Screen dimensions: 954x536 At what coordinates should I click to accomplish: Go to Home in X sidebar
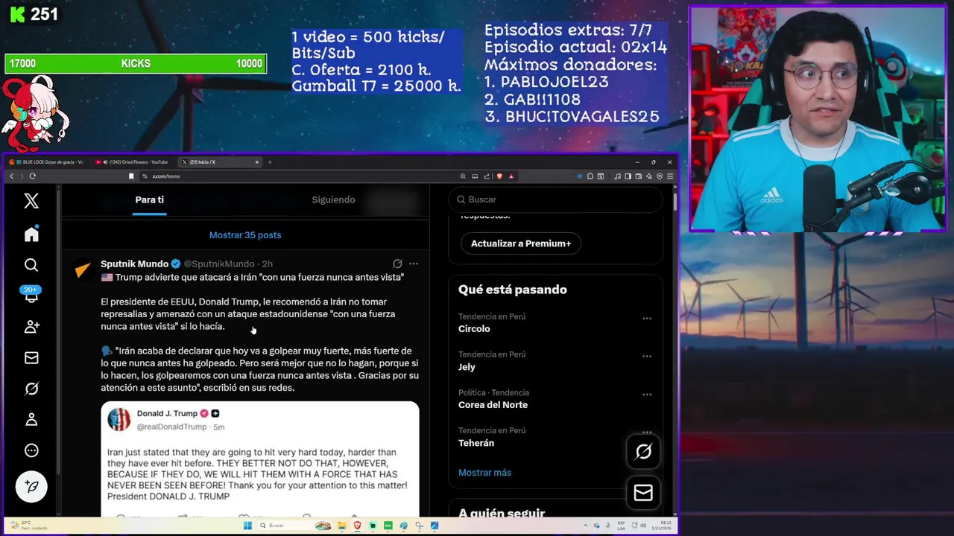pos(31,234)
